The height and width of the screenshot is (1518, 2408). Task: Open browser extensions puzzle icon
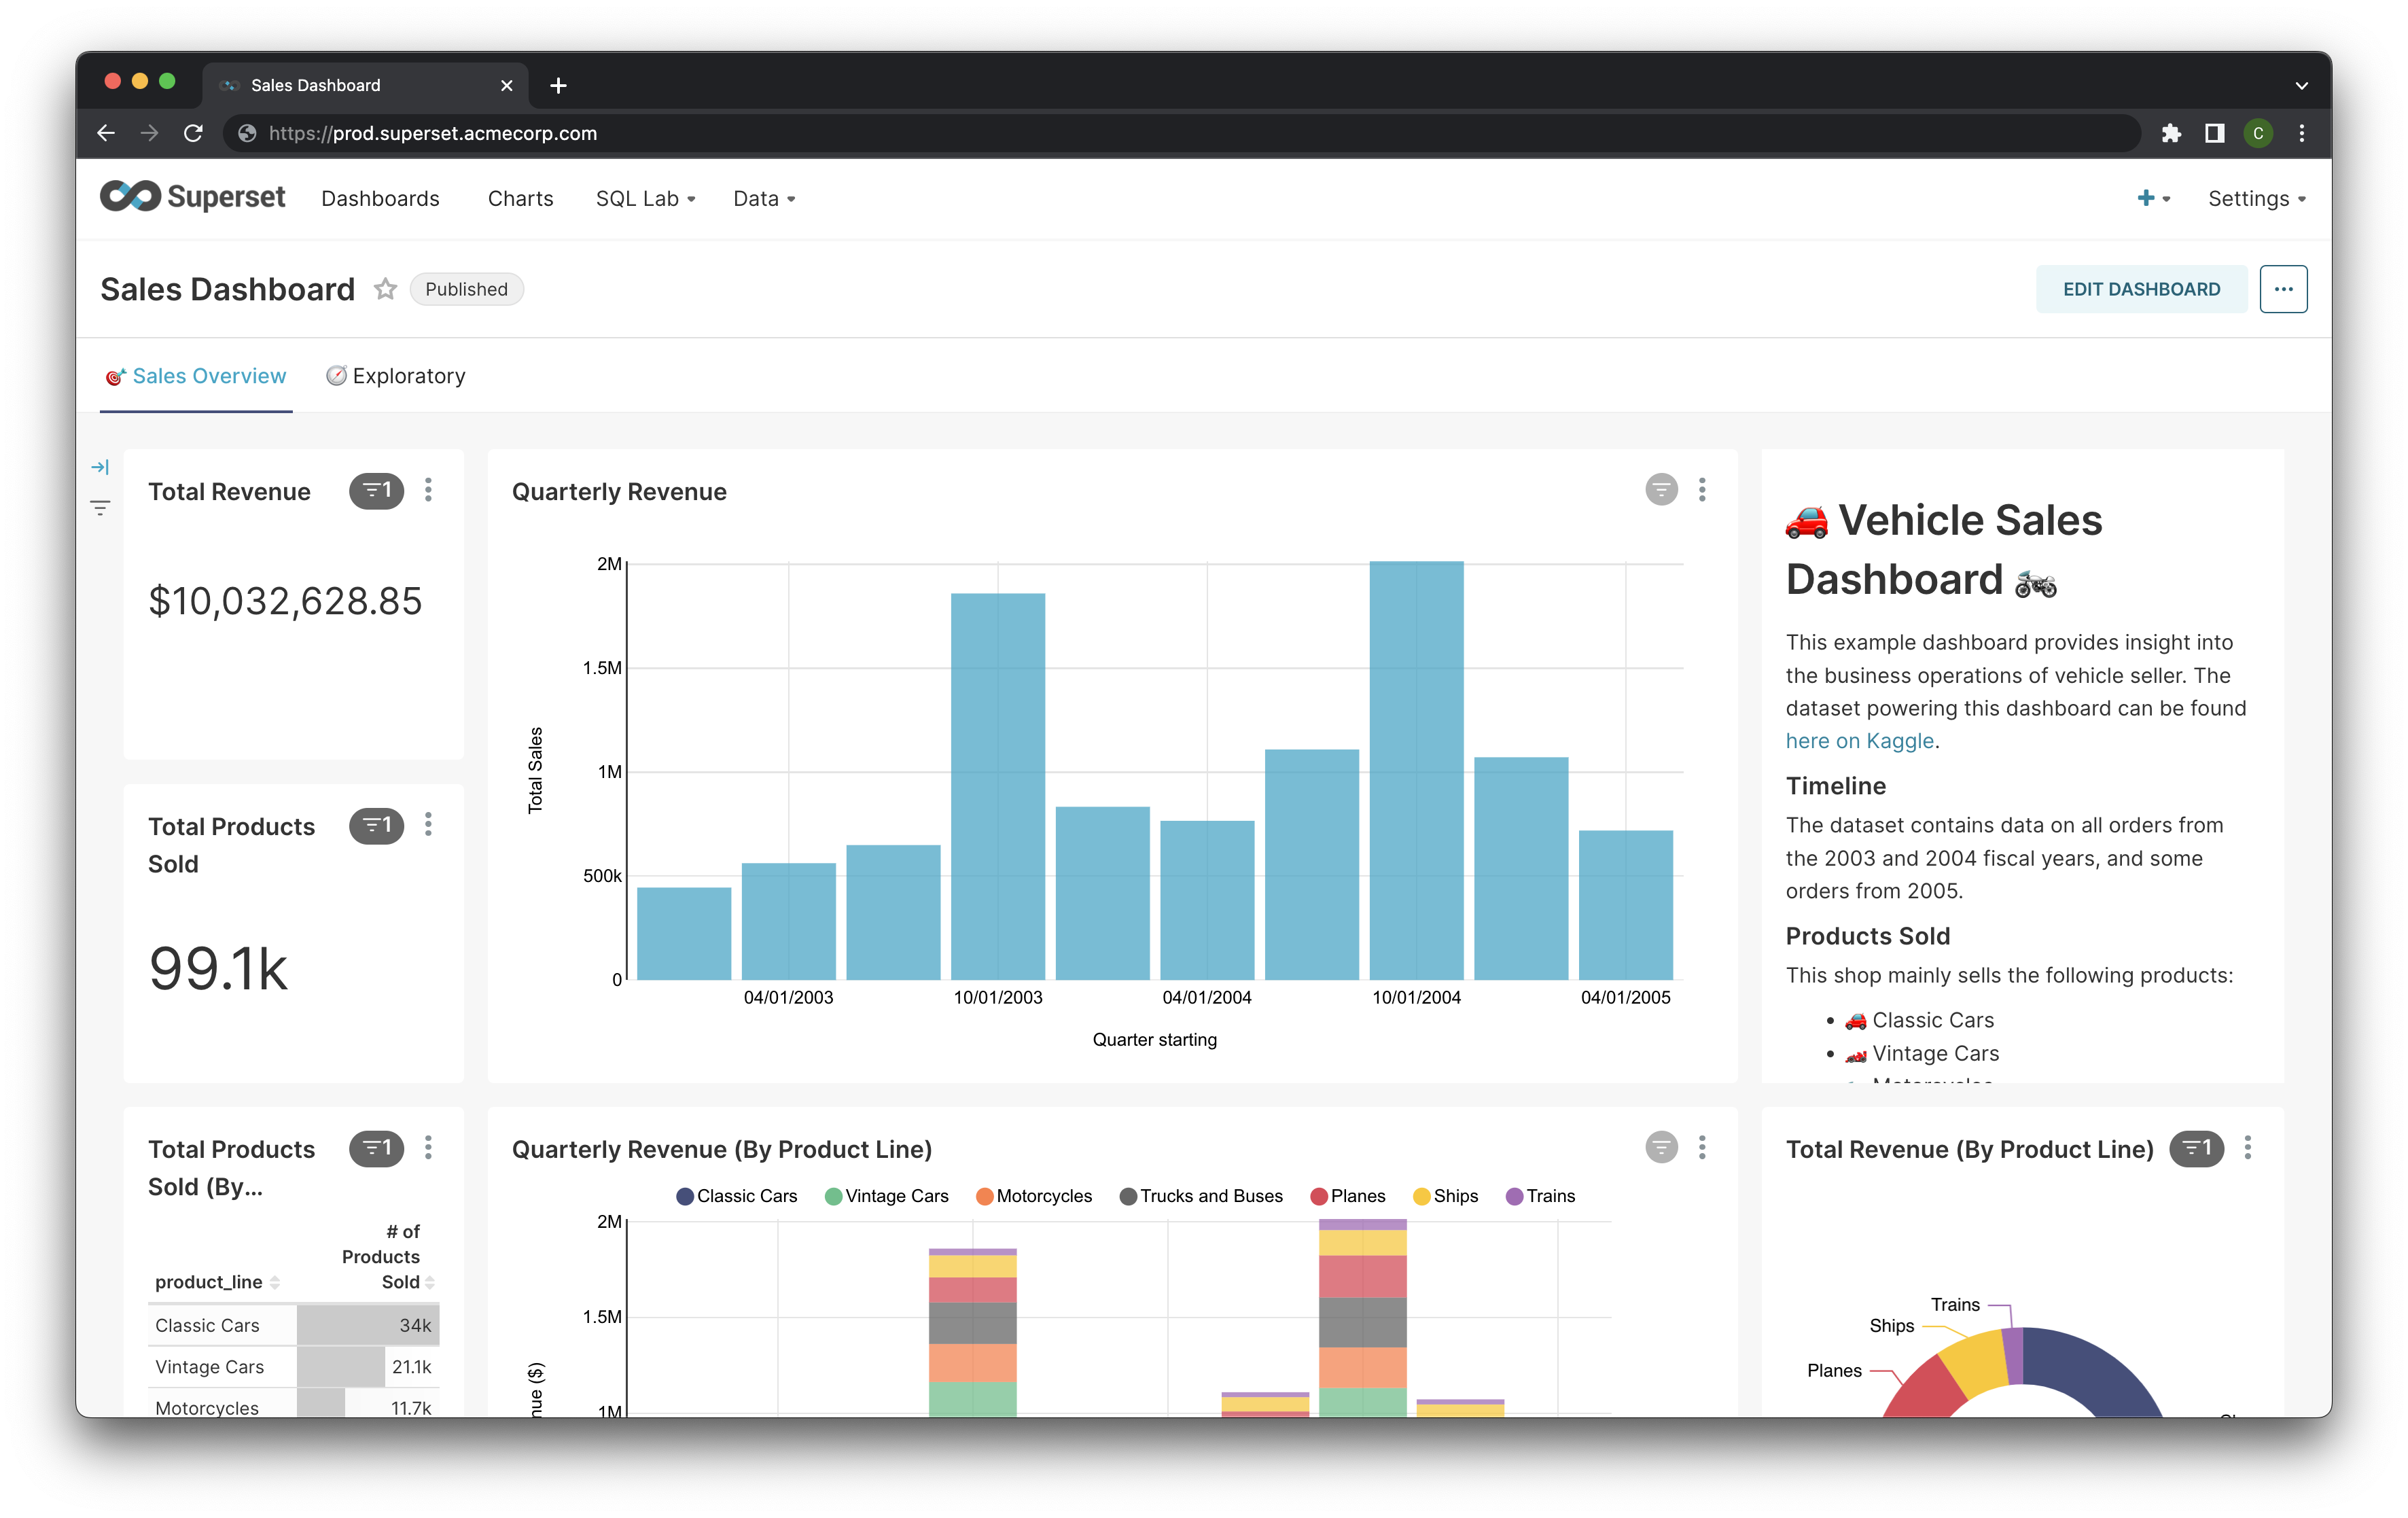[x=2171, y=133]
